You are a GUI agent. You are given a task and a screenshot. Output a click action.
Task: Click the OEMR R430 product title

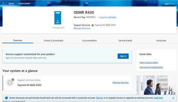click(x=84, y=12)
